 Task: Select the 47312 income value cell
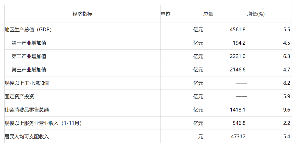pyautogui.click(x=225, y=136)
